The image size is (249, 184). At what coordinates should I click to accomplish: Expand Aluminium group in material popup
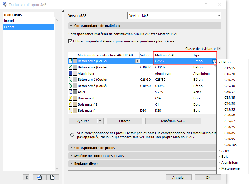tap(219, 162)
